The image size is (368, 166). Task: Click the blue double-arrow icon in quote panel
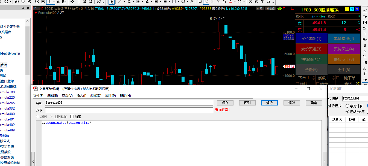[357, 9]
